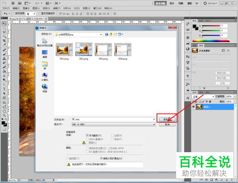Click the lock all icon in the Layers panel
Viewport: 238px width, 183px height.
pos(210,101)
